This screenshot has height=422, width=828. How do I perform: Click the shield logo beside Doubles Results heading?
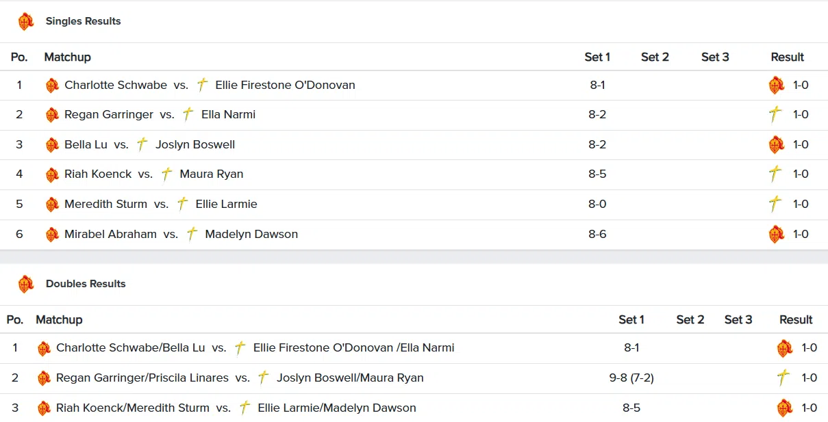point(25,284)
